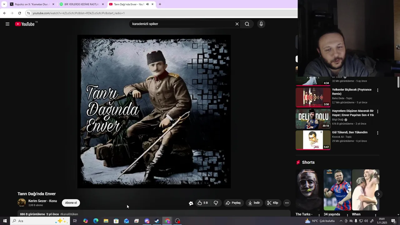The image size is (400, 225).
Task: Go forward in browser
Action: pos(12,13)
